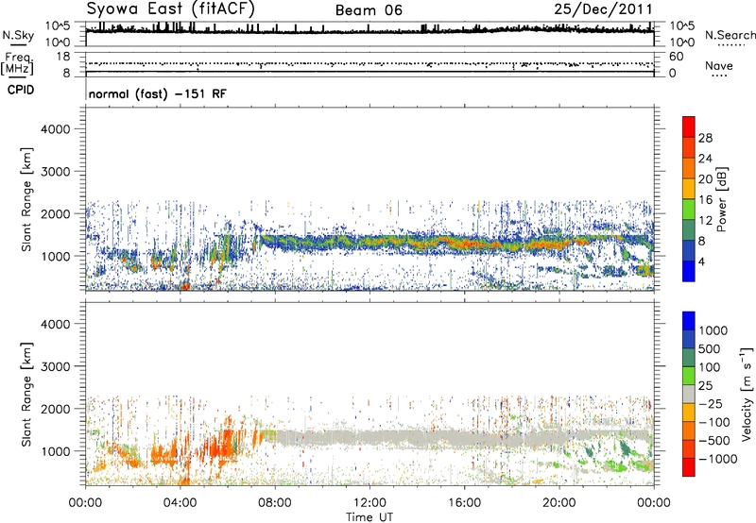756x523 pixels.
Task: Select the "28" label on Power colorbar
Action: pos(705,138)
